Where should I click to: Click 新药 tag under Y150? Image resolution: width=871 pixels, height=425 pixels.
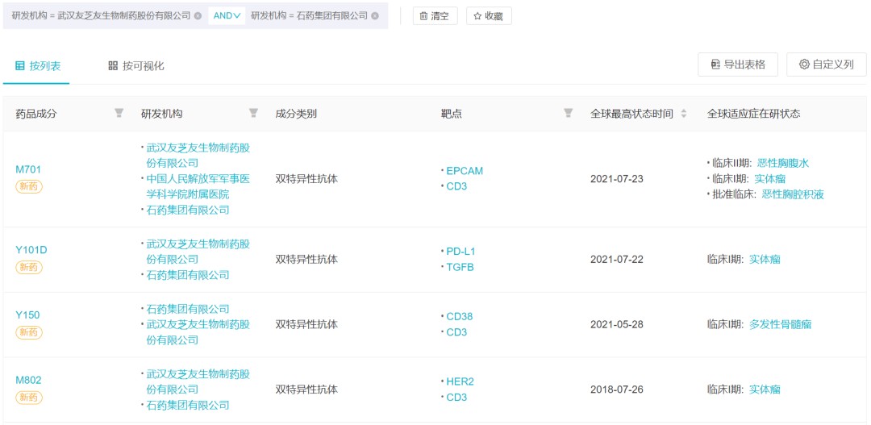[x=29, y=332]
